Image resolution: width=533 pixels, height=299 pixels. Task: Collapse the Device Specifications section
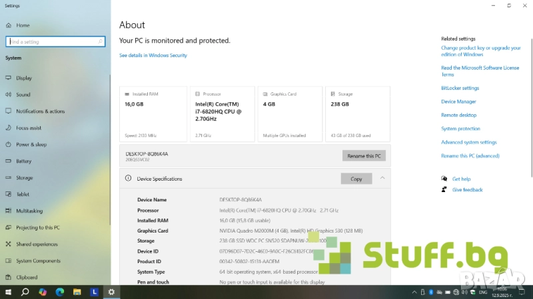pyautogui.click(x=382, y=178)
